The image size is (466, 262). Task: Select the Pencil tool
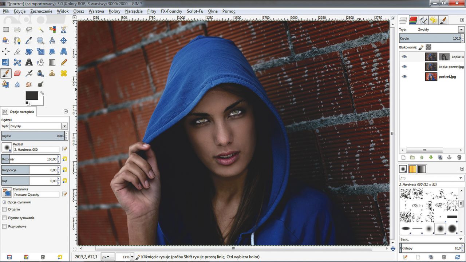click(x=64, y=63)
